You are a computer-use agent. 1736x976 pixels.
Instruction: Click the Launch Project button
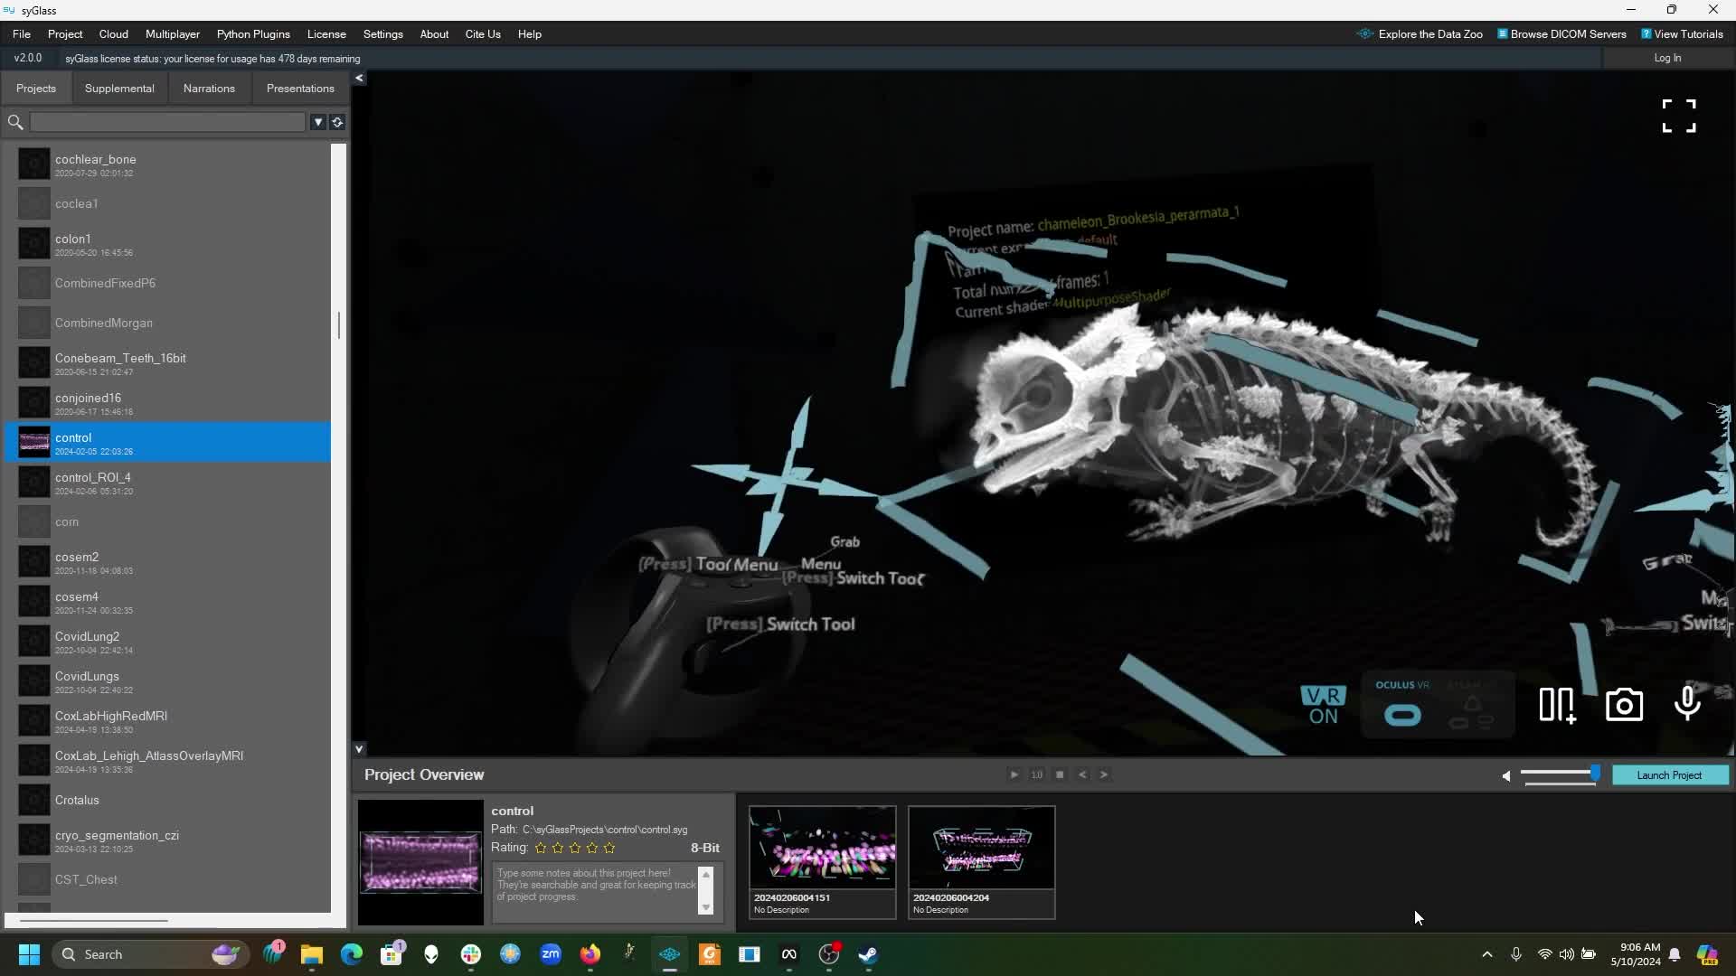click(1669, 775)
